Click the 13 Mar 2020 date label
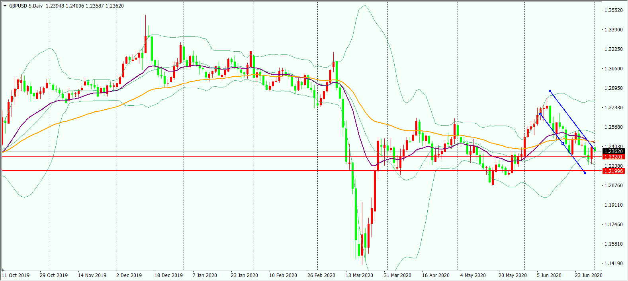This screenshot has width=628, height=281. click(x=359, y=275)
